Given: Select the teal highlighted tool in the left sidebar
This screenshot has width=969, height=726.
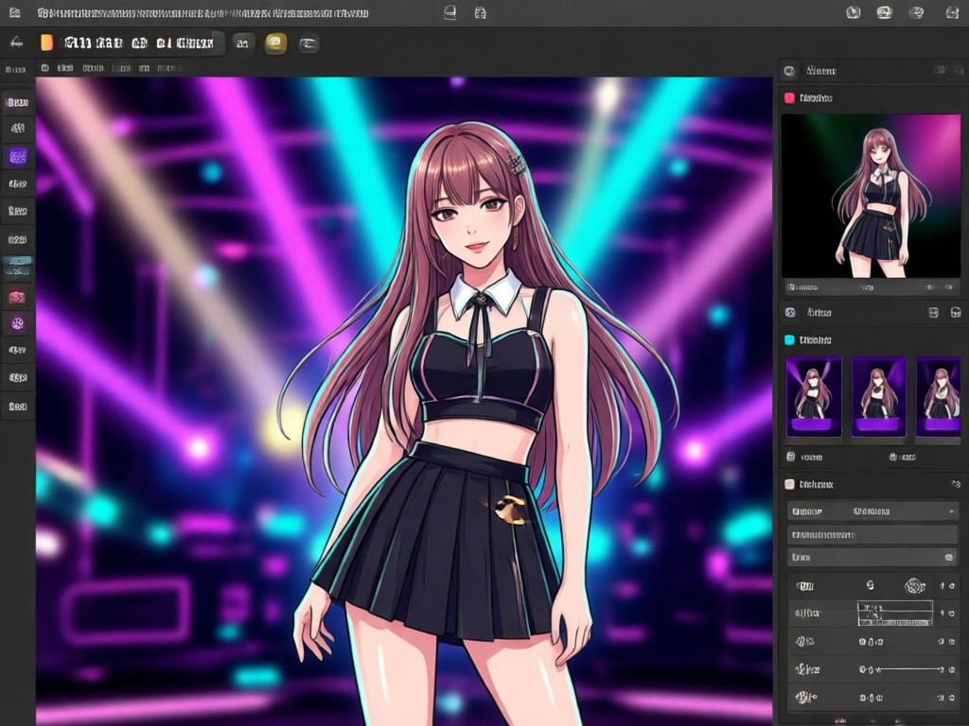Looking at the screenshot, I should tap(18, 266).
